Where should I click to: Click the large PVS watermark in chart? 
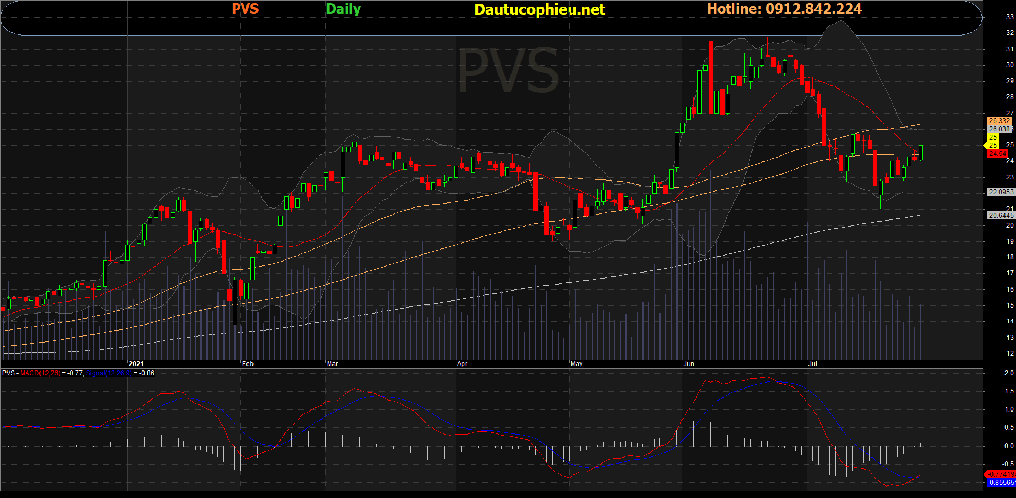[x=508, y=71]
